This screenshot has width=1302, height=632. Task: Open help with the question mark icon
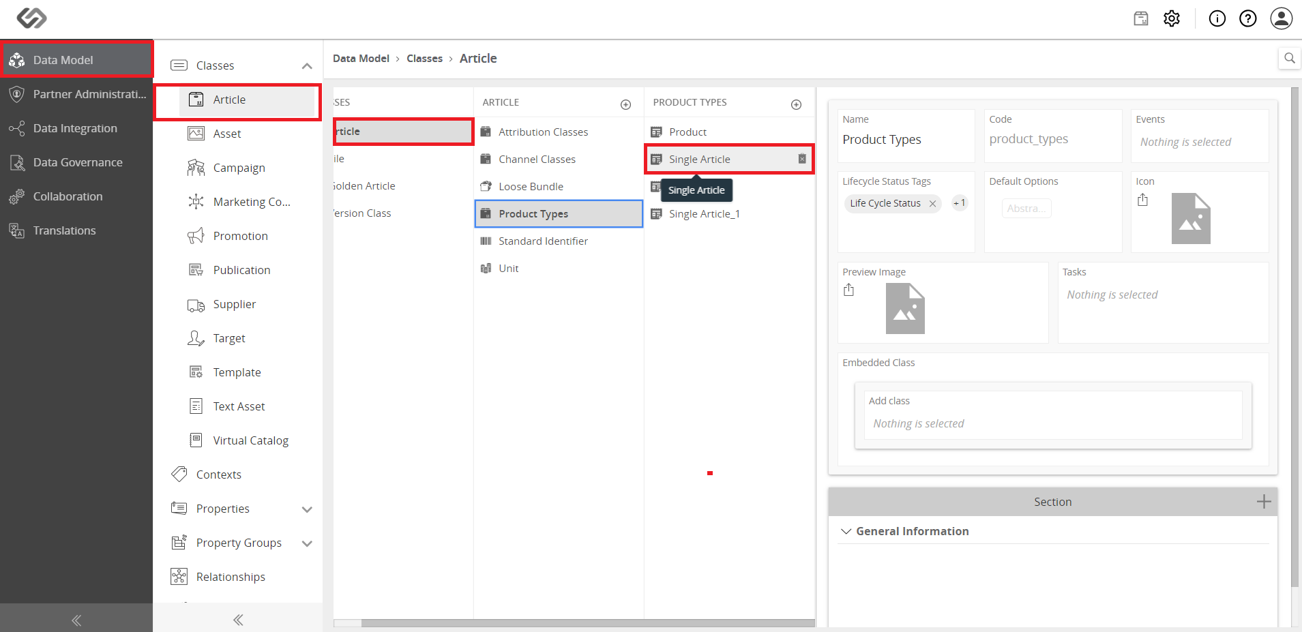click(x=1248, y=18)
